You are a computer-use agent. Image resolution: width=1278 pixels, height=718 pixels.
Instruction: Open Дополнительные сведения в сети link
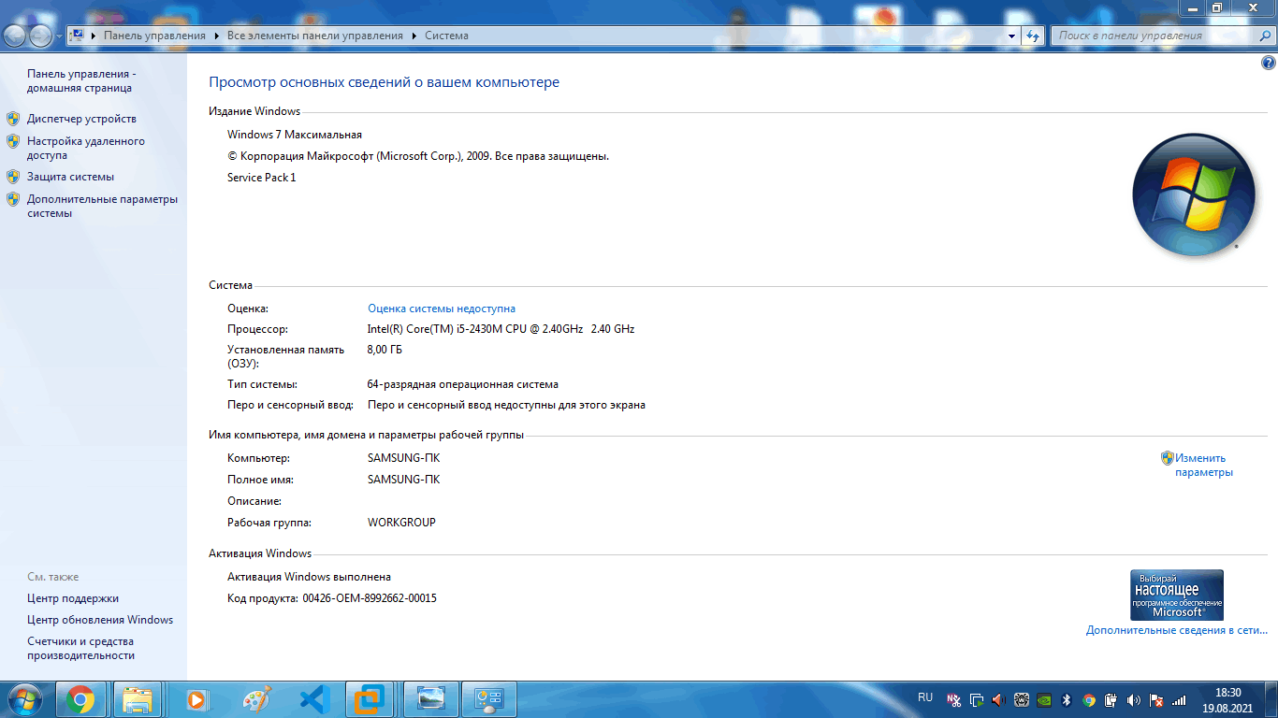(x=1177, y=630)
